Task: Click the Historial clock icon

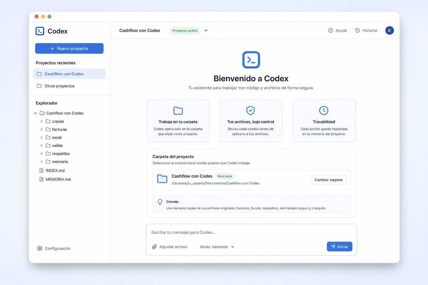Action: tap(358, 30)
